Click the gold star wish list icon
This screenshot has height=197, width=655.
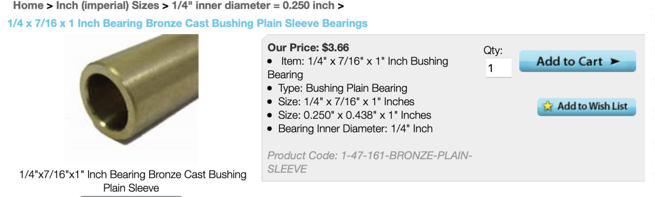[548, 106]
